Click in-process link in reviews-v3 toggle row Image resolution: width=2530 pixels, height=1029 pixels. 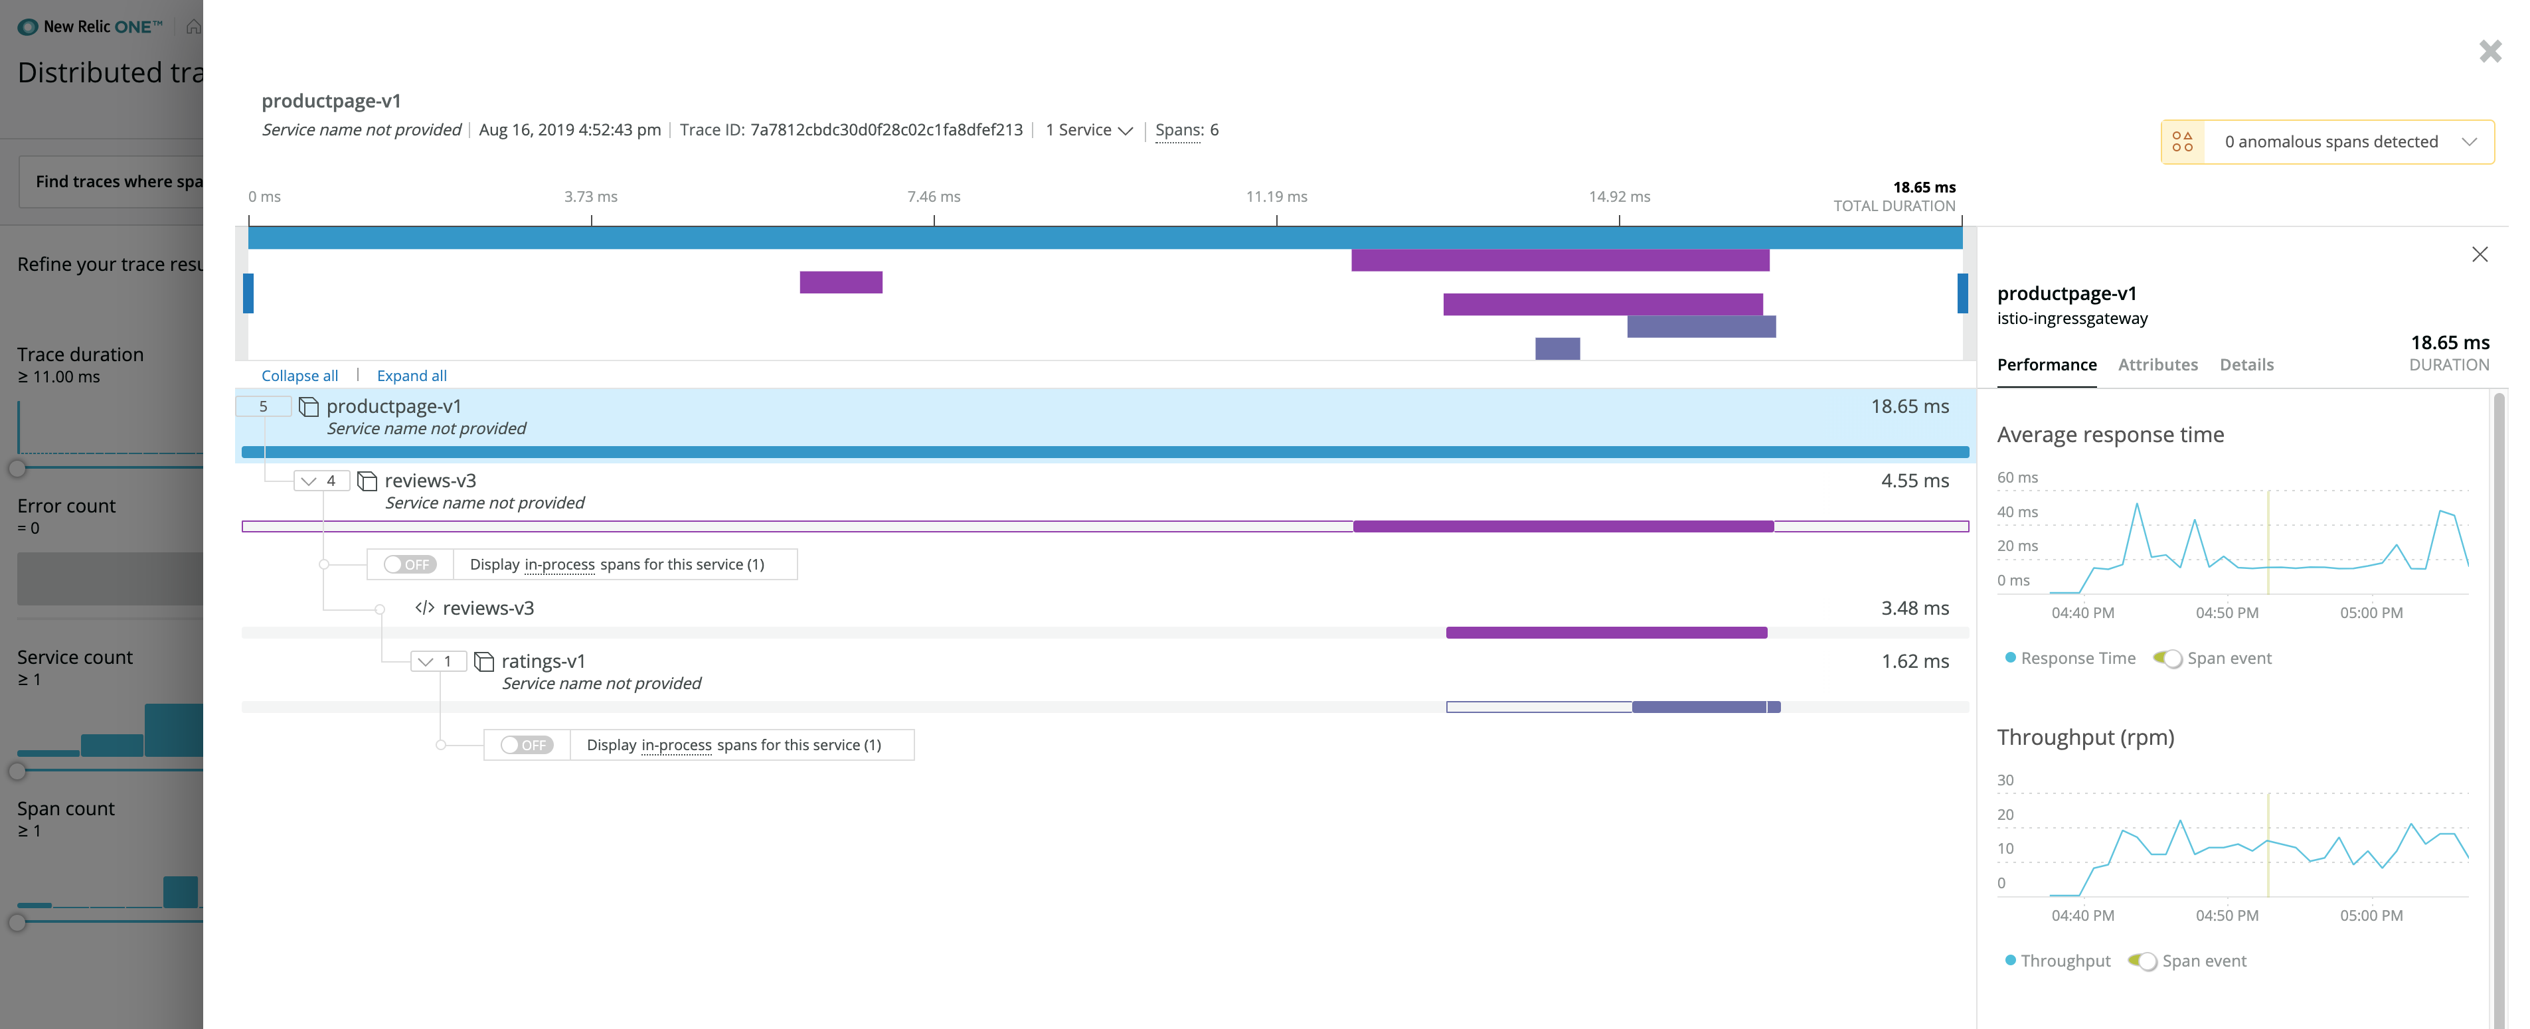coord(560,564)
